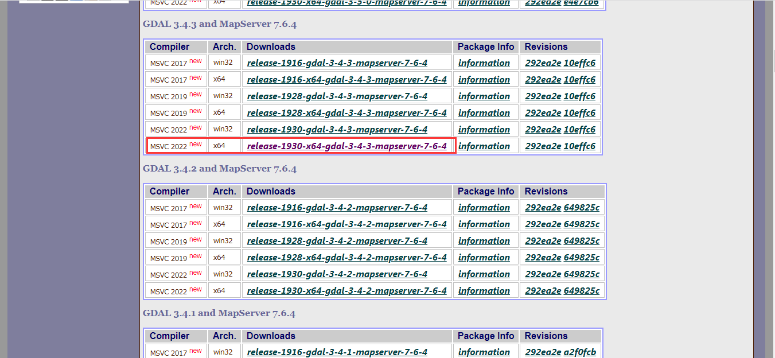
Task: Open information for release-1916-x64-gdal-3-4-2 row
Action: point(484,224)
